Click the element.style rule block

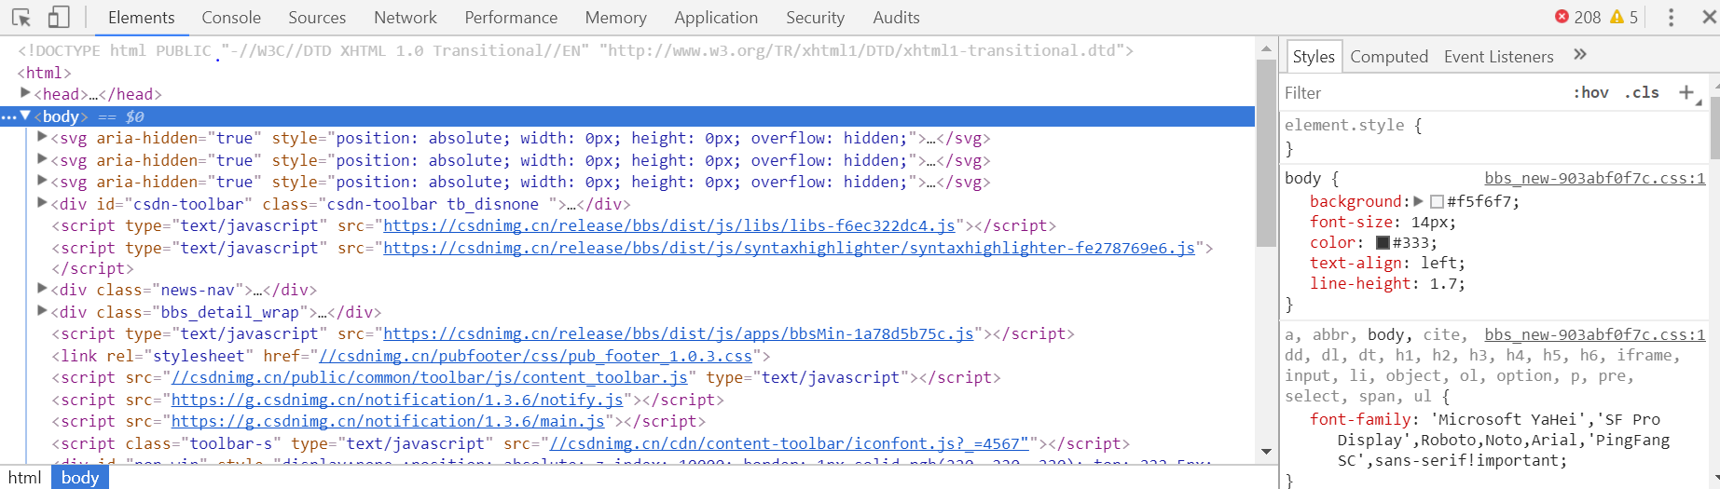[x=1495, y=136]
